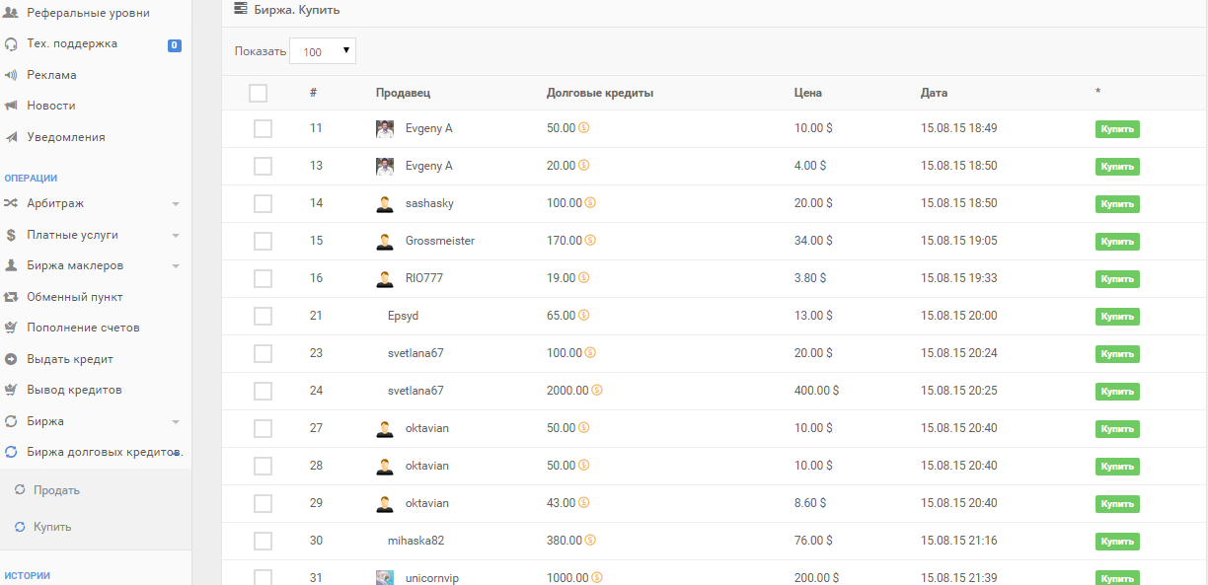The width and height of the screenshot is (1208, 585).
Task: Expand the Платные услуги submenu arrow
Action: click(x=176, y=236)
